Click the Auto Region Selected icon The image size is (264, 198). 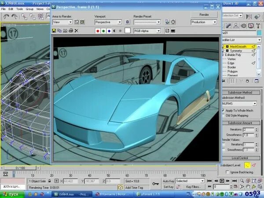(x=82, y=22)
